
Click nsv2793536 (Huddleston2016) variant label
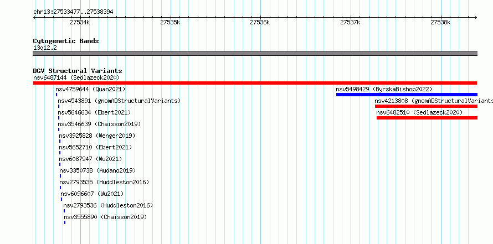[x=108, y=205]
